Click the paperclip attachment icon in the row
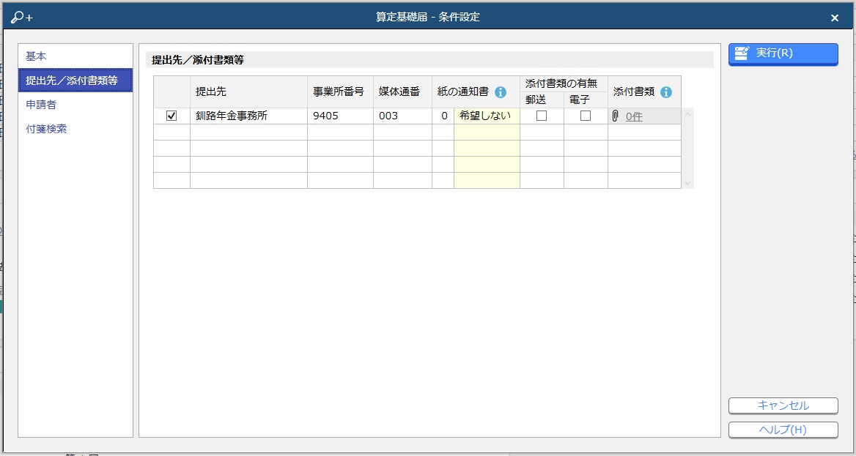This screenshot has width=856, height=456. click(x=616, y=116)
